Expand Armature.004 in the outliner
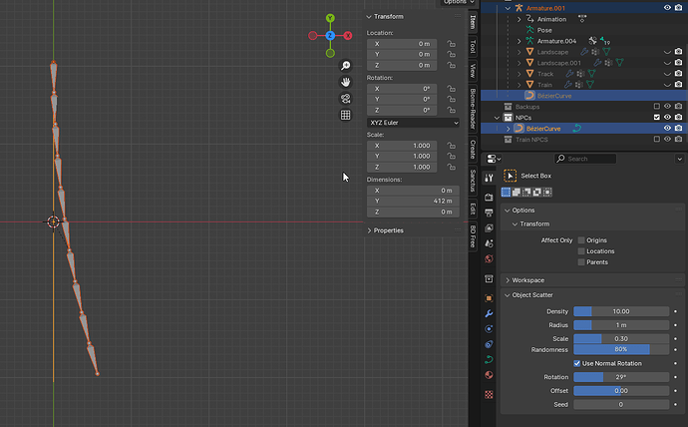This screenshot has height=427, width=688. (519, 41)
